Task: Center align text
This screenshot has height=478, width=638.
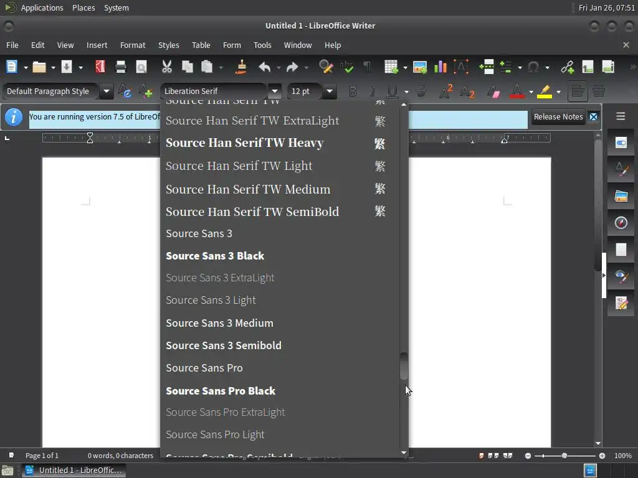Action: (599, 91)
